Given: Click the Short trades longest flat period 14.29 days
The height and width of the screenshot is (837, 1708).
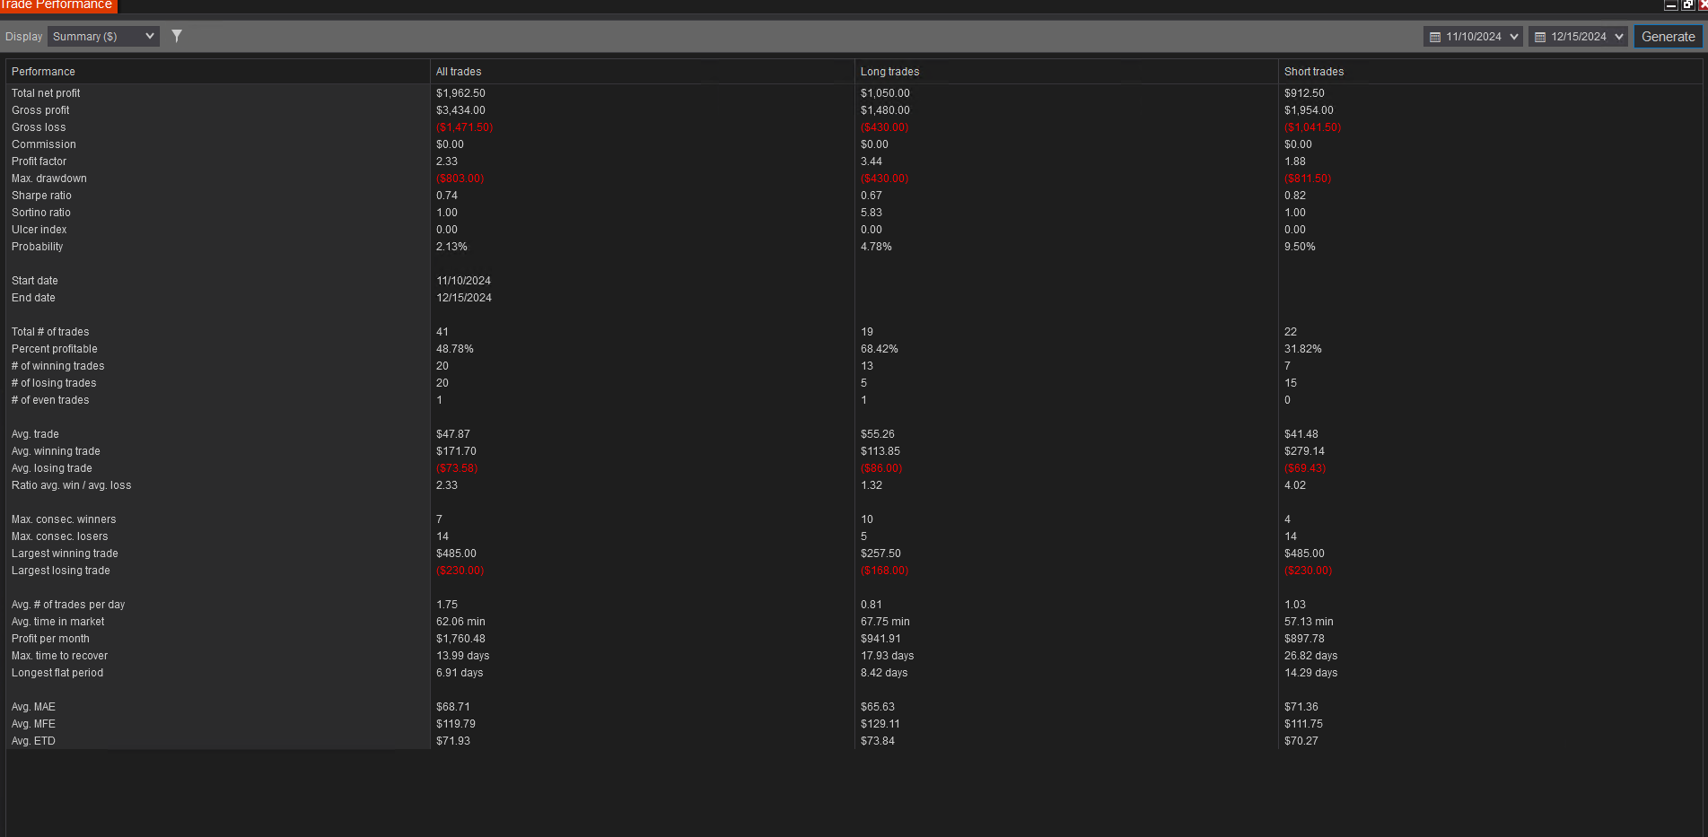Looking at the screenshot, I should [1310, 673].
